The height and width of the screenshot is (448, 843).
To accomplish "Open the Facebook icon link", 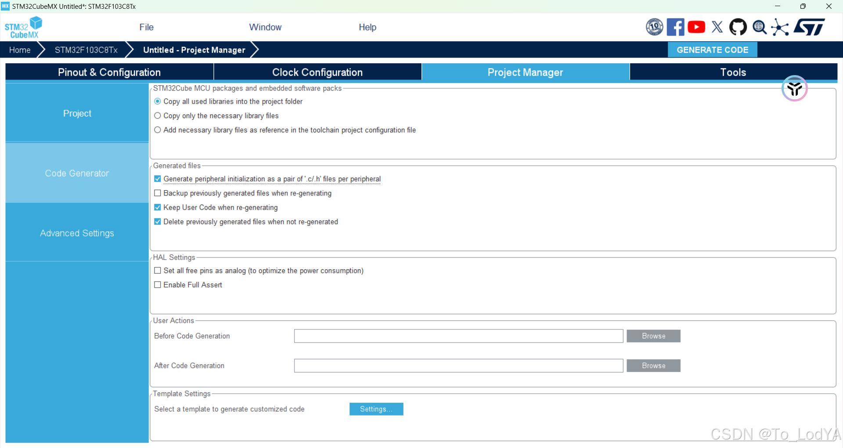I will click(675, 27).
